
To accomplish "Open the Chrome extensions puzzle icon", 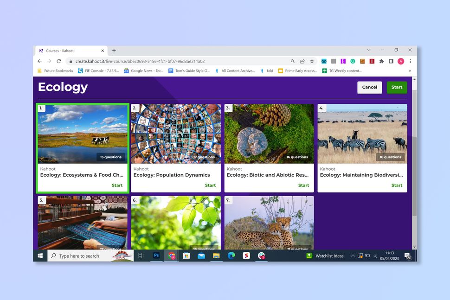I will 381,61.
